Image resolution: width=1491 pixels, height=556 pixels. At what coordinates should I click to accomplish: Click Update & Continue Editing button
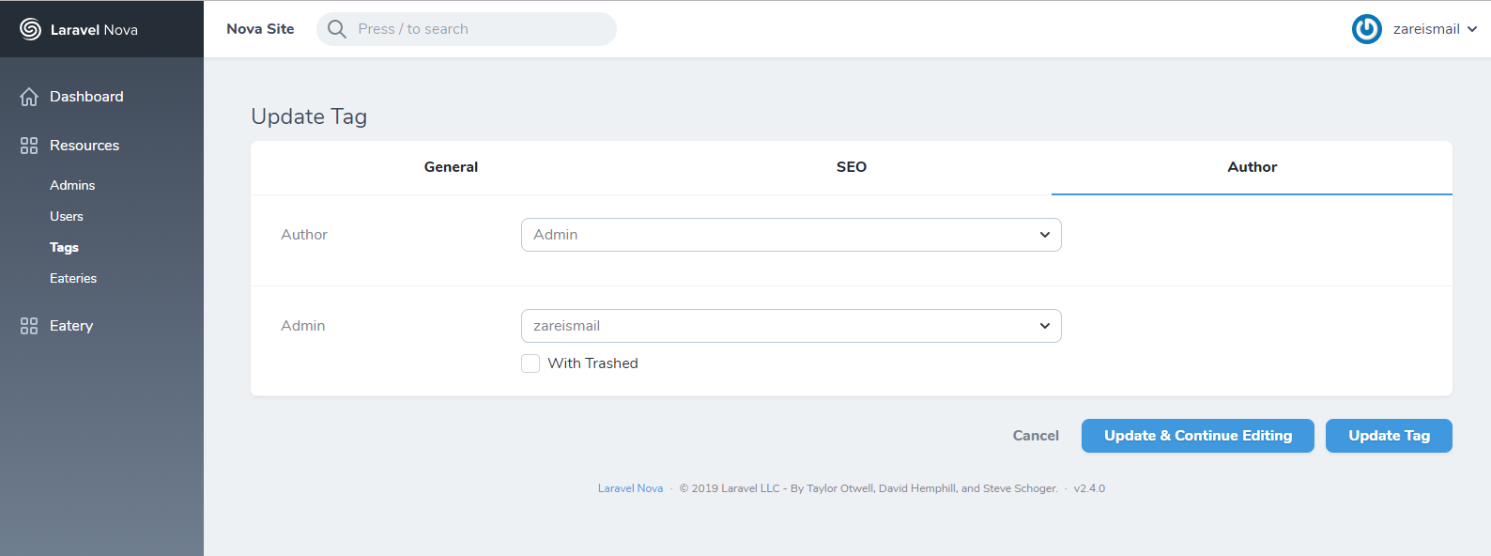(1198, 436)
